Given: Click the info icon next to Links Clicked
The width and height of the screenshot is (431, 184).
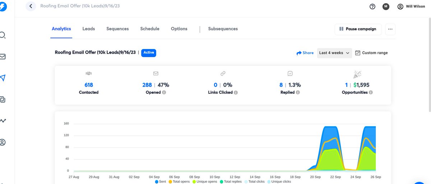Looking at the screenshot, I should pos(236,92).
